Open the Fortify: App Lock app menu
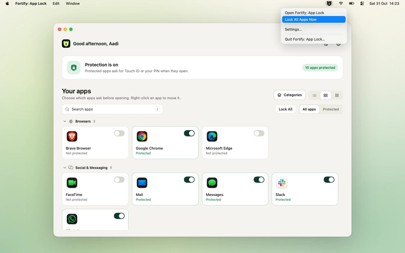This screenshot has width=405, height=253. (x=31, y=4)
